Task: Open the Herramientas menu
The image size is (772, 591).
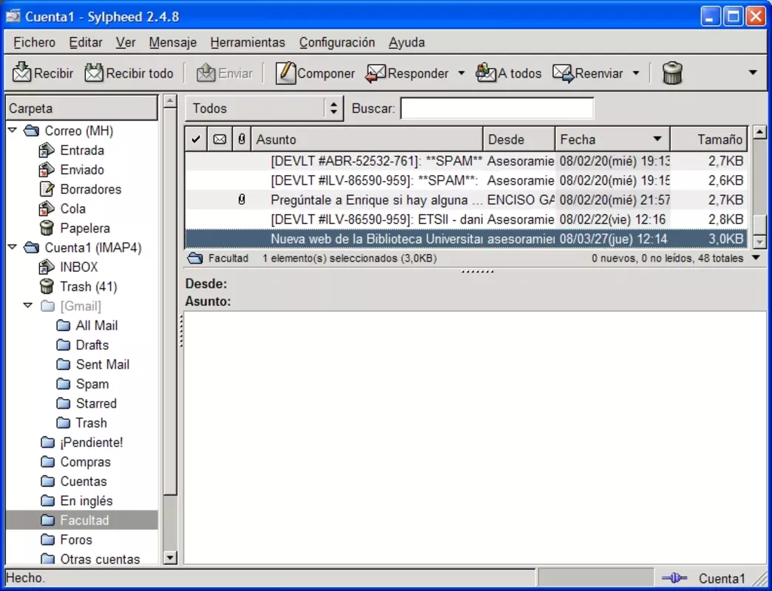Action: click(x=248, y=42)
